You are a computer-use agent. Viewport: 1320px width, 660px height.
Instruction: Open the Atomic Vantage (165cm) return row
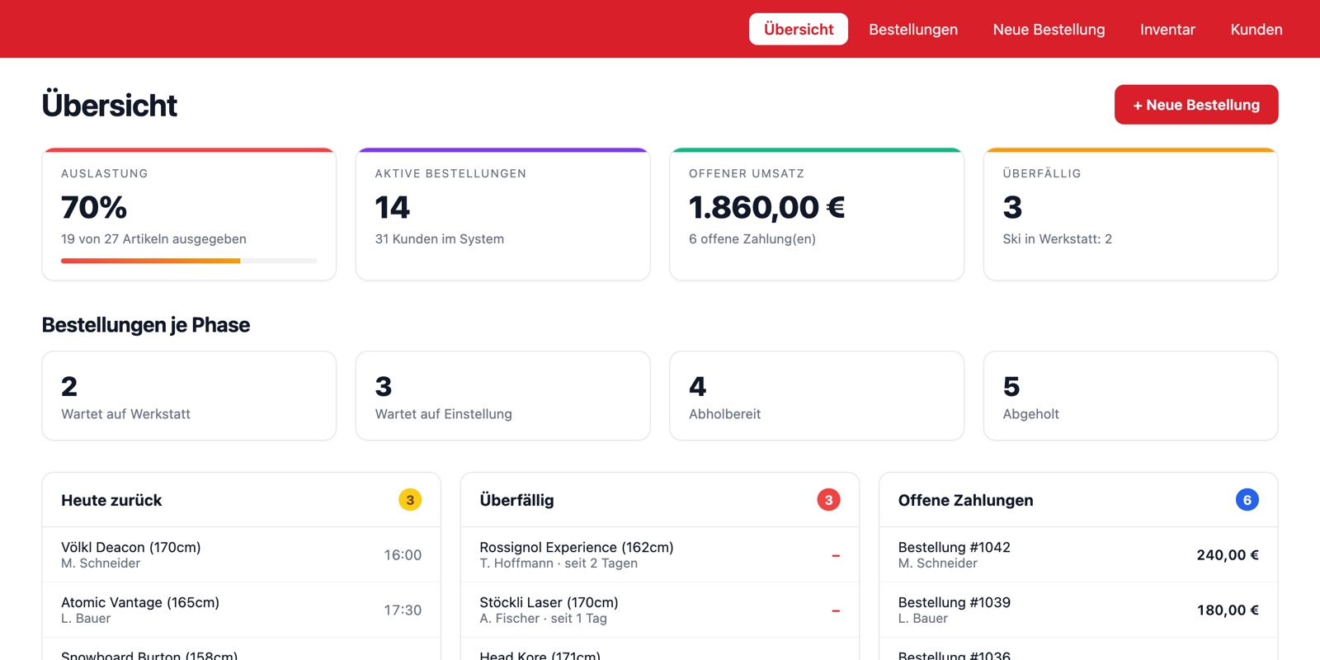click(241, 610)
